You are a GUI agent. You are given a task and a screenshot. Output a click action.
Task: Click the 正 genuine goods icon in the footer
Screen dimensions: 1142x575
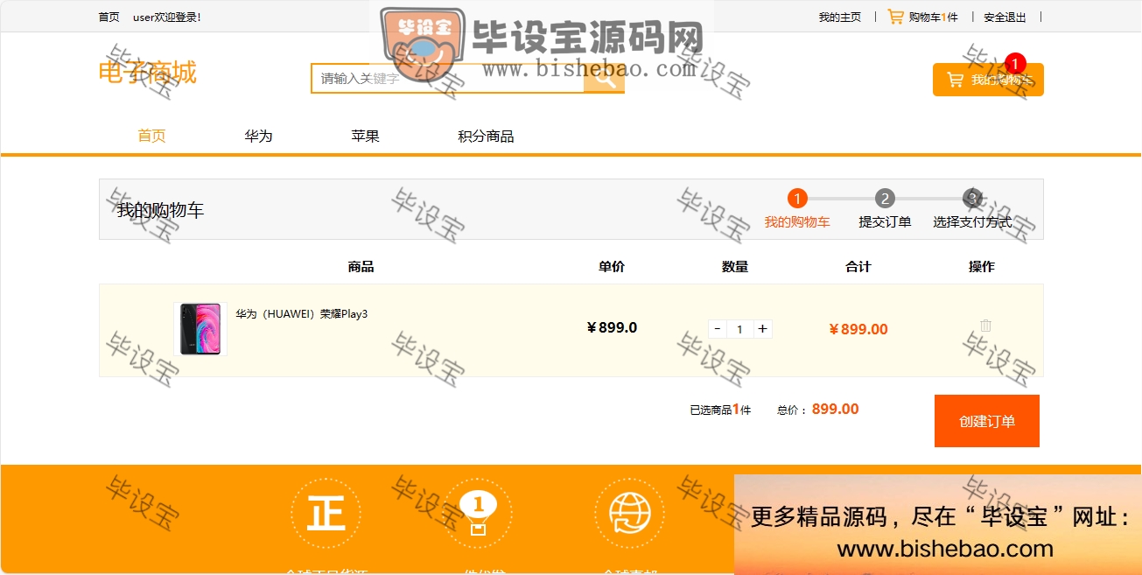(326, 514)
